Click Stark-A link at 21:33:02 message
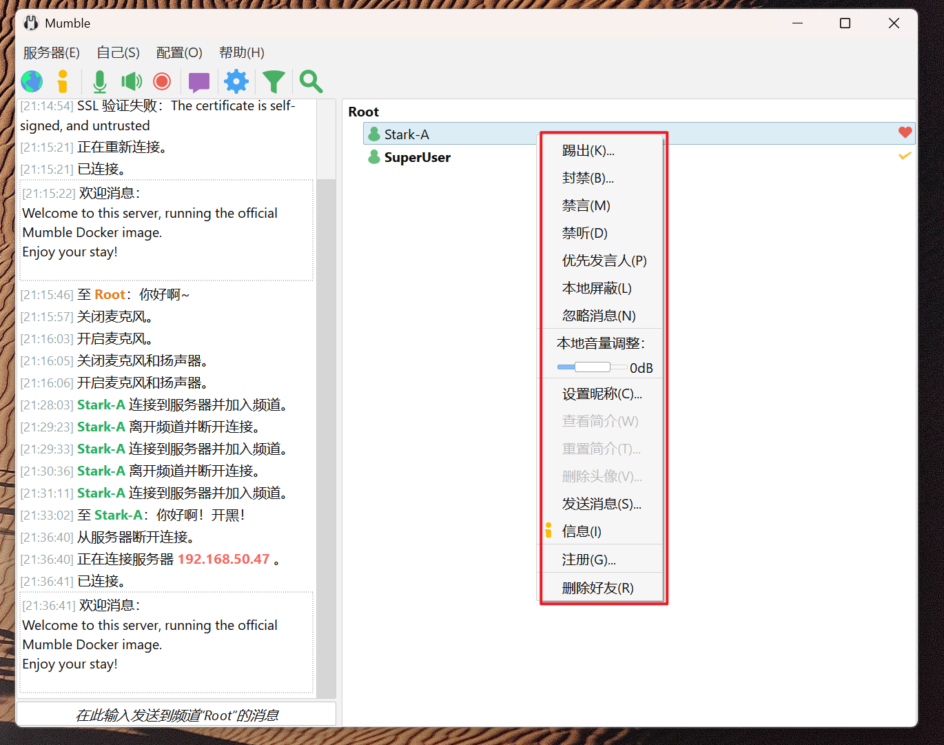The height and width of the screenshot is (745, 944). tap(118, 515)
